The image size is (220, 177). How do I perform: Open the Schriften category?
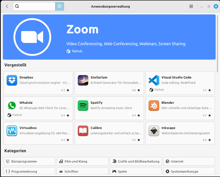(82, 171)
